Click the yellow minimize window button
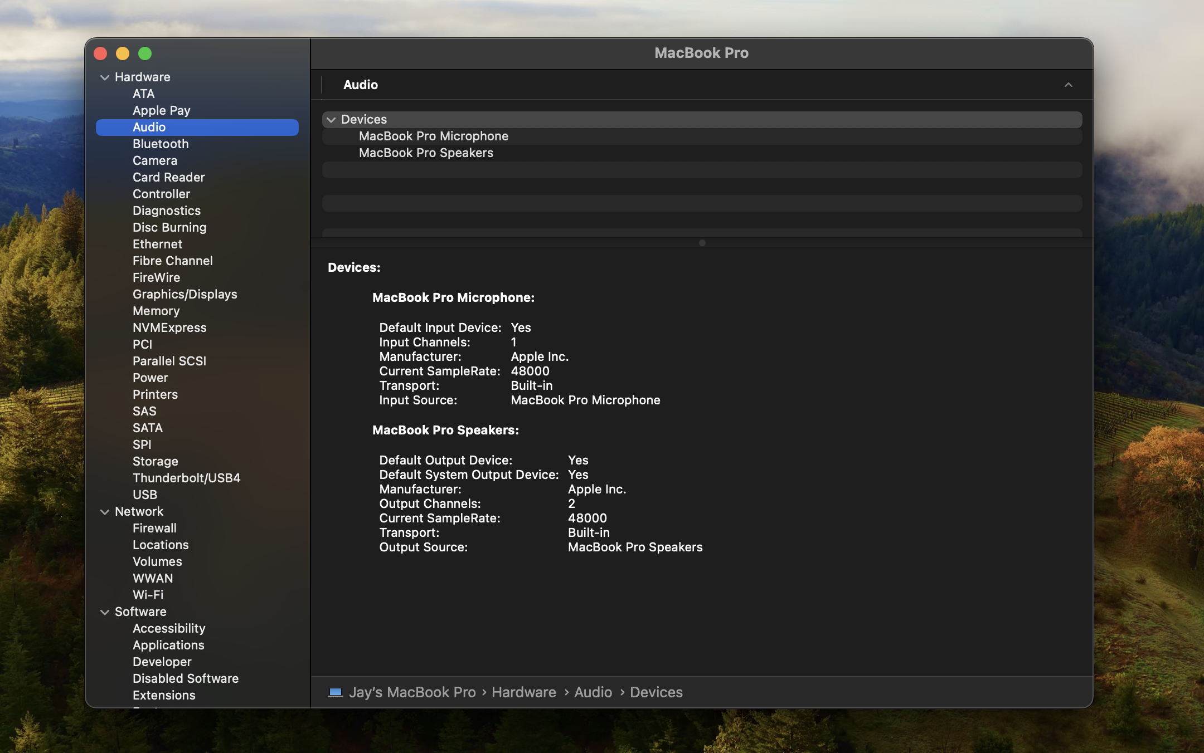This screenshot has height=753, width=1204. coord(123,53)
